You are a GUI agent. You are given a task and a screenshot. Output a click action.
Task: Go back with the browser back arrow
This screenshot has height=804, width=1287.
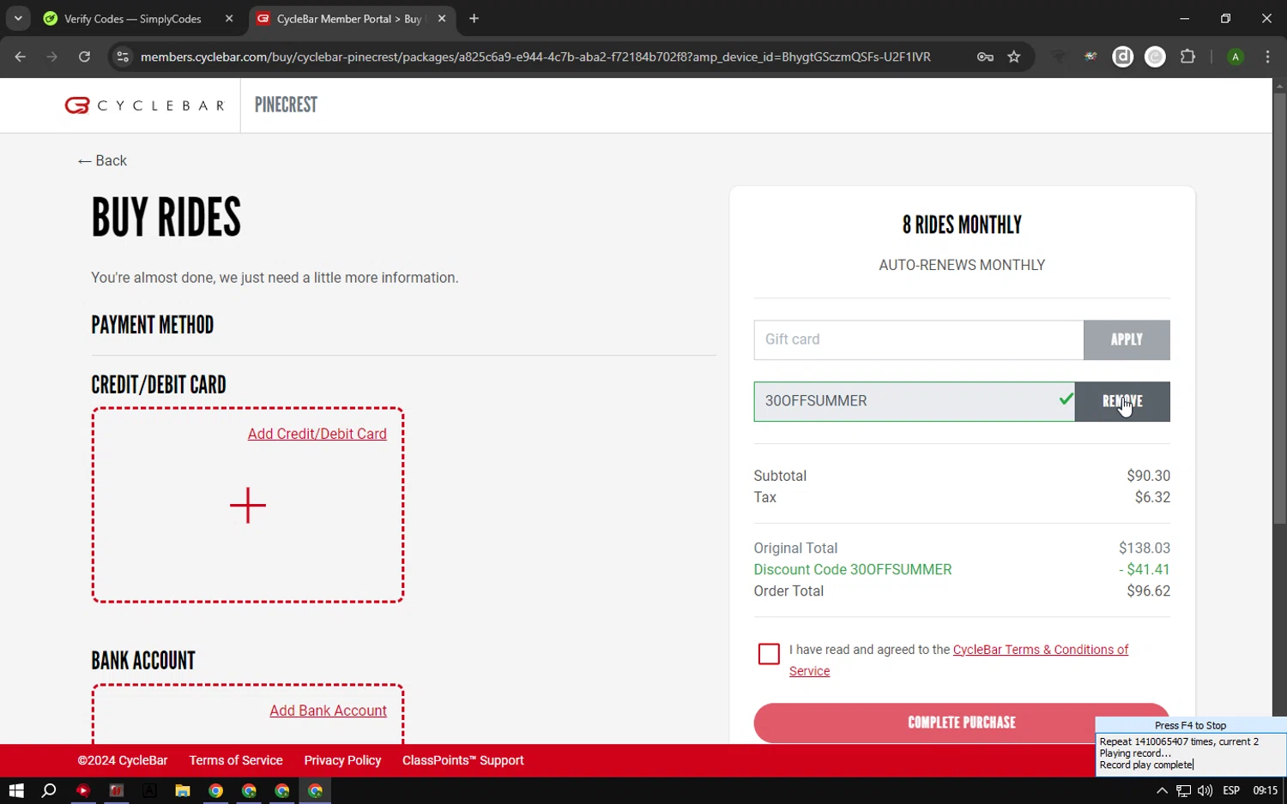point(21,57)
